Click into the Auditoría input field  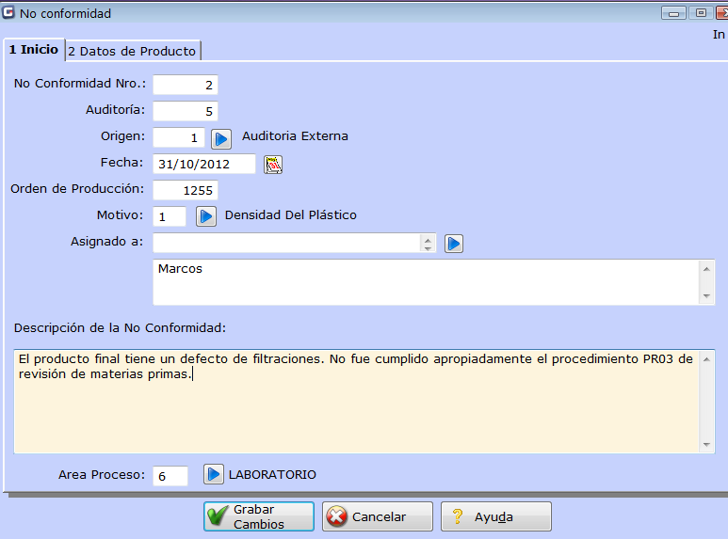point(186,111)
